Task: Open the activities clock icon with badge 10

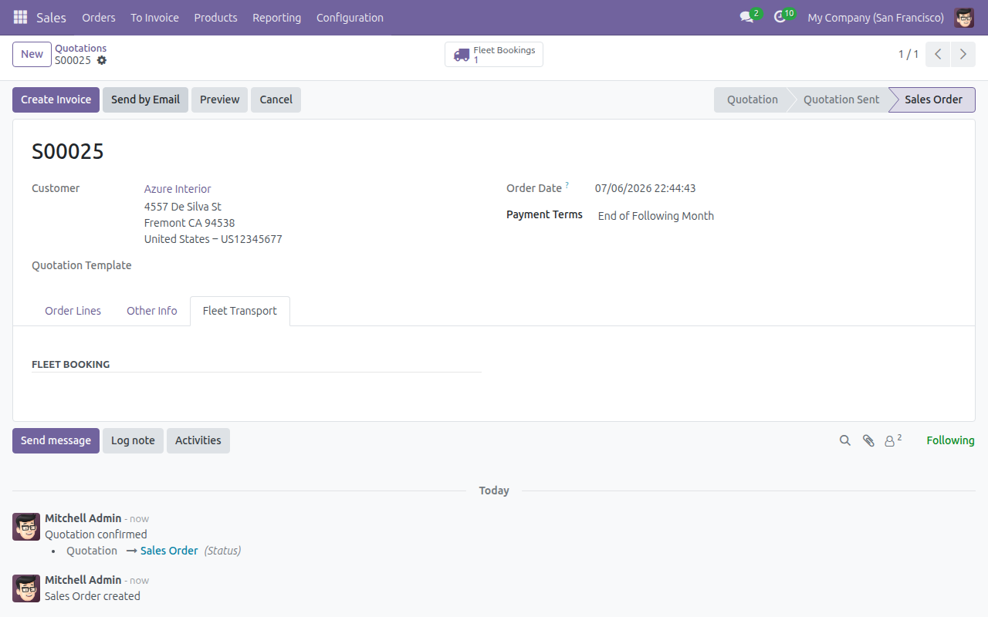Action: (780, 17)
